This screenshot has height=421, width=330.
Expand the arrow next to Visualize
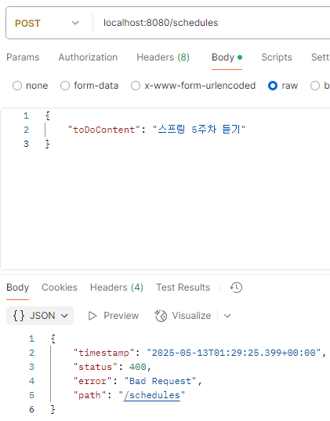227,316
